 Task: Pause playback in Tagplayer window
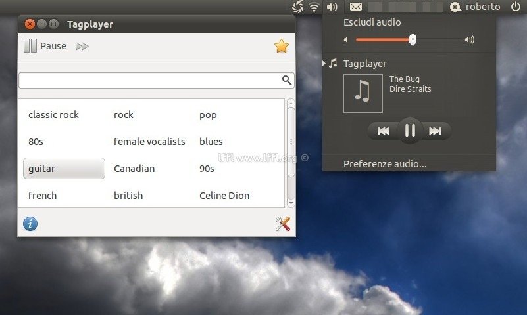pos(45,46)
